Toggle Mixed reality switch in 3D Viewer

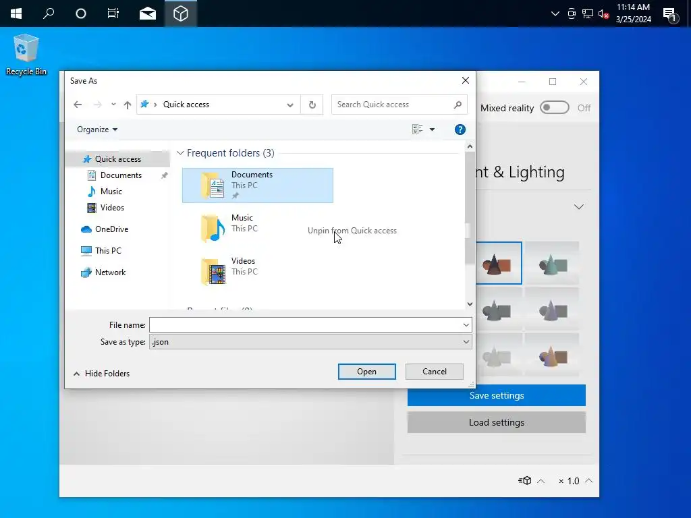point(555,107)
